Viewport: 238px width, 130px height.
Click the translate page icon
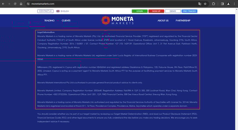(x=200, y=4)
